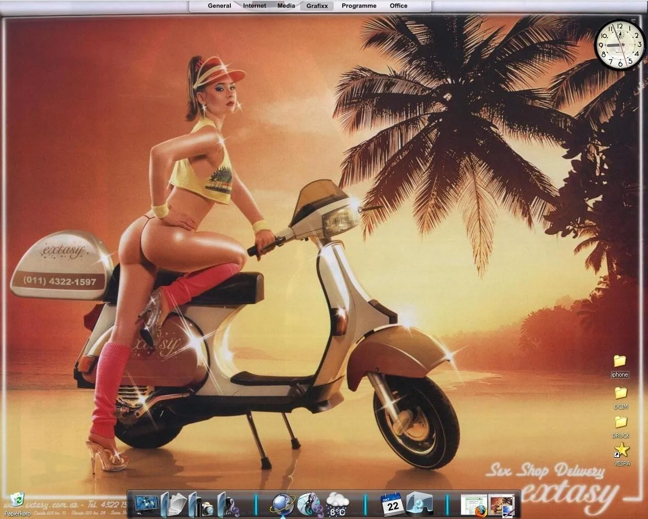Open the Programme tab
The image size is (648, 519).
click(x=359, y=6)
